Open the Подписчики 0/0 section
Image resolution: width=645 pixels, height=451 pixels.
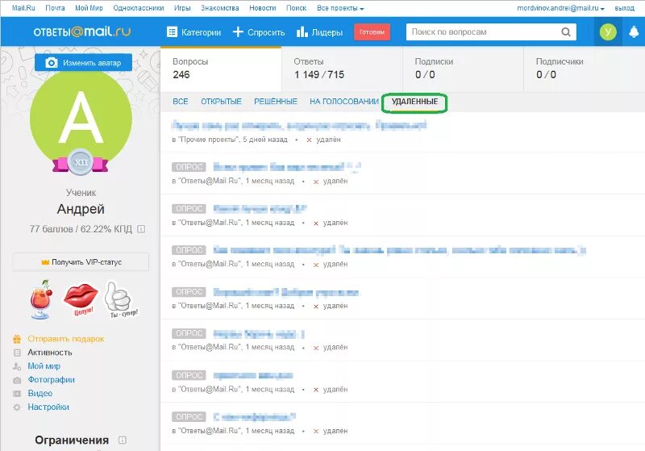tap(584, 69)
